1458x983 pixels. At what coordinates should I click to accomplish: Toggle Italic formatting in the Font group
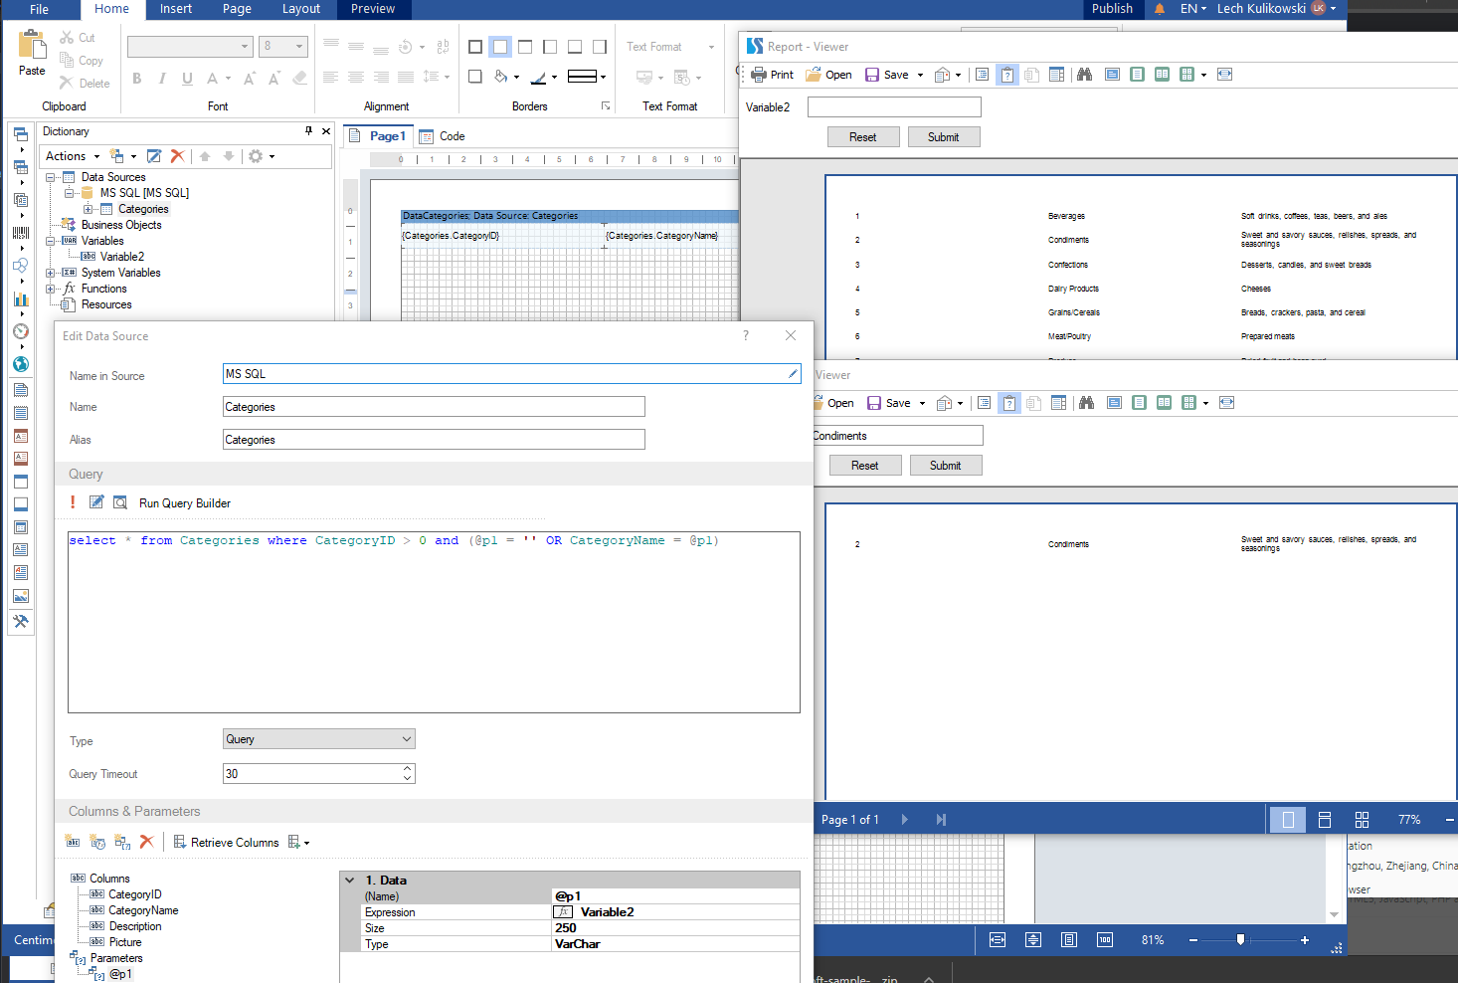pyautogui.click(x=162, y=79)
